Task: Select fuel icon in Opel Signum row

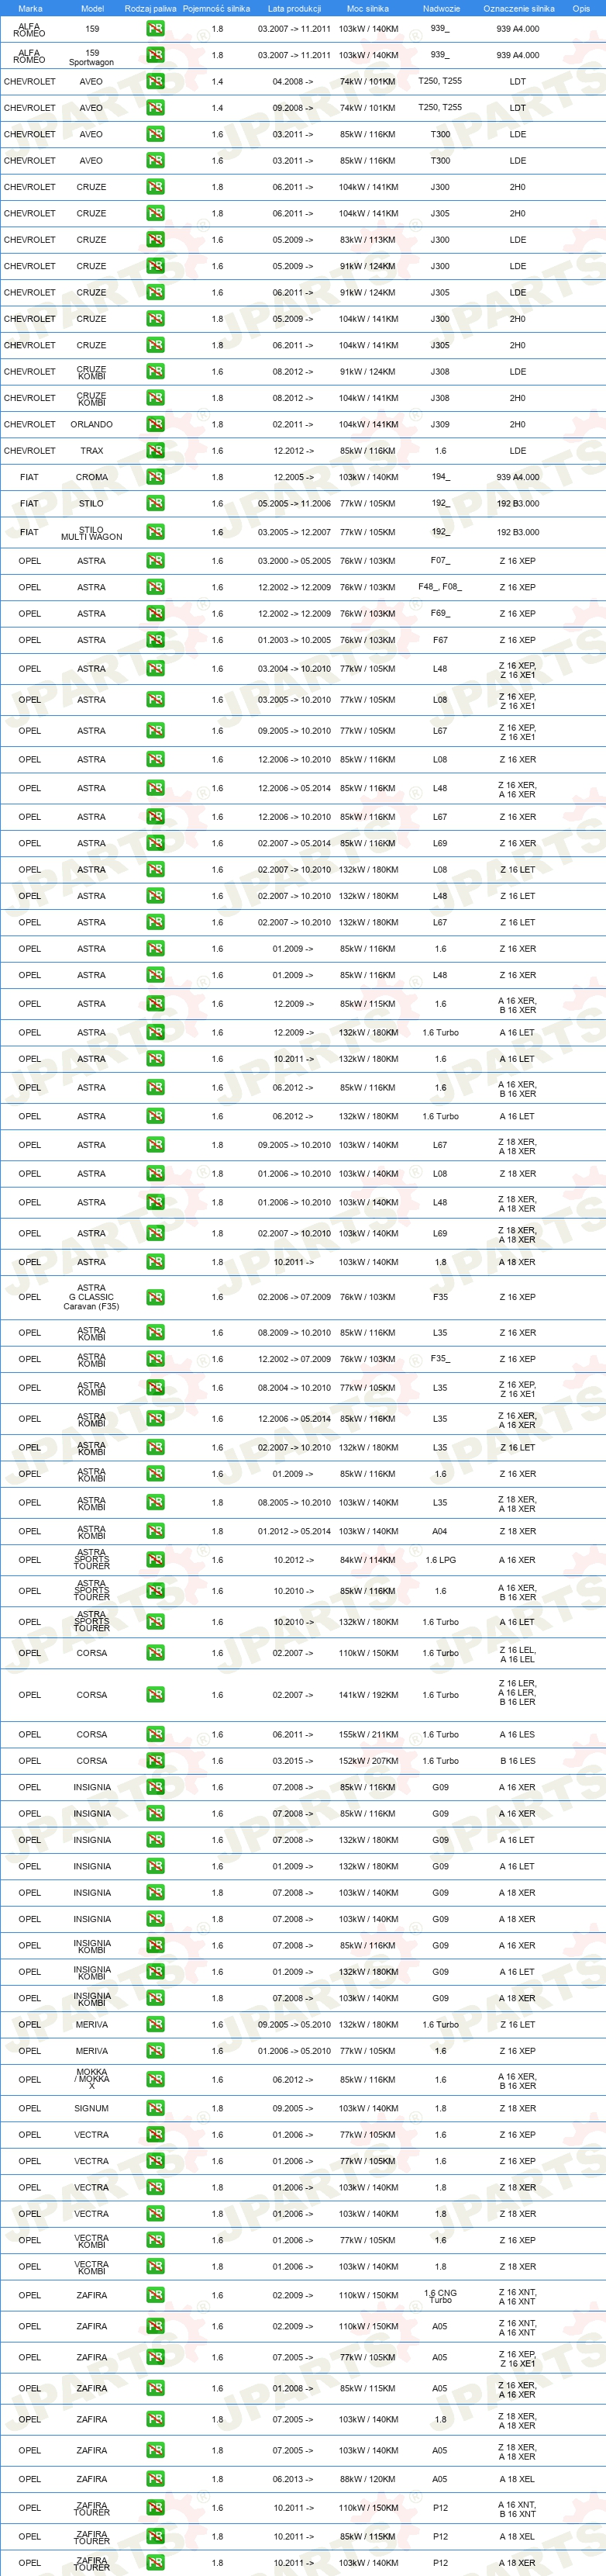Action: [155, 2108]
